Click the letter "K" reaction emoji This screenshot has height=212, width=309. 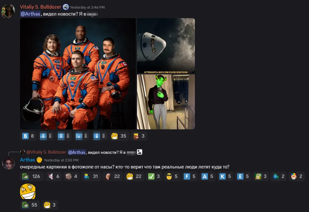[223, 176]
